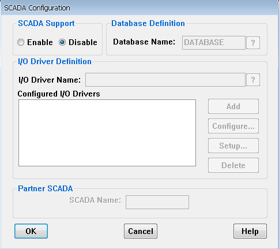Viewport: 279px width, 249px height.
Task: Click the I/O Driver Definition group label
Action: point(55,62)
